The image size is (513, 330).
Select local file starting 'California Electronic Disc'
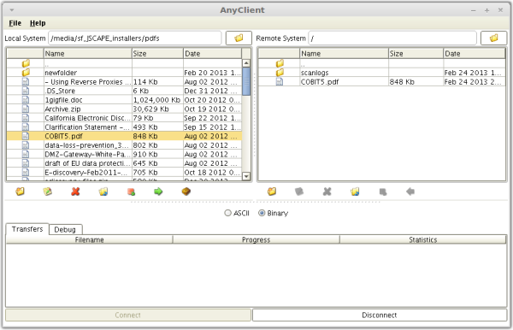(88, 118)
